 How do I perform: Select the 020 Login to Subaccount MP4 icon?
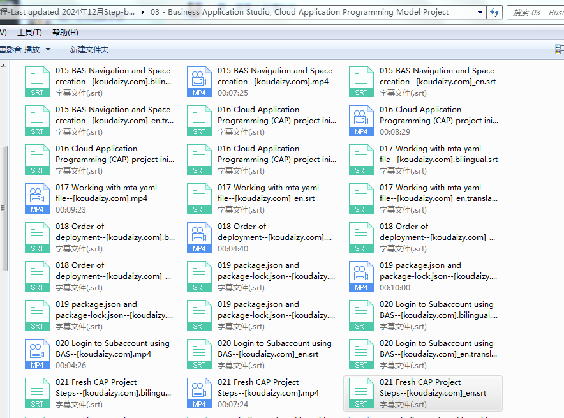[x=37, y=354]
